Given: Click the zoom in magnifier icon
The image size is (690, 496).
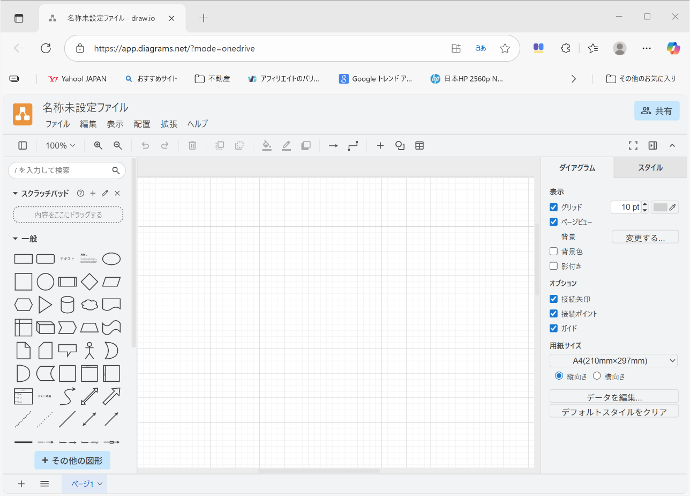Looking at the screenshot, I should coord(98,145).
